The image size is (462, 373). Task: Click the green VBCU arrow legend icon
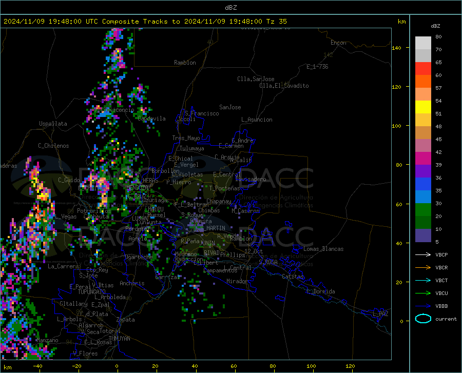coord(423,293)
